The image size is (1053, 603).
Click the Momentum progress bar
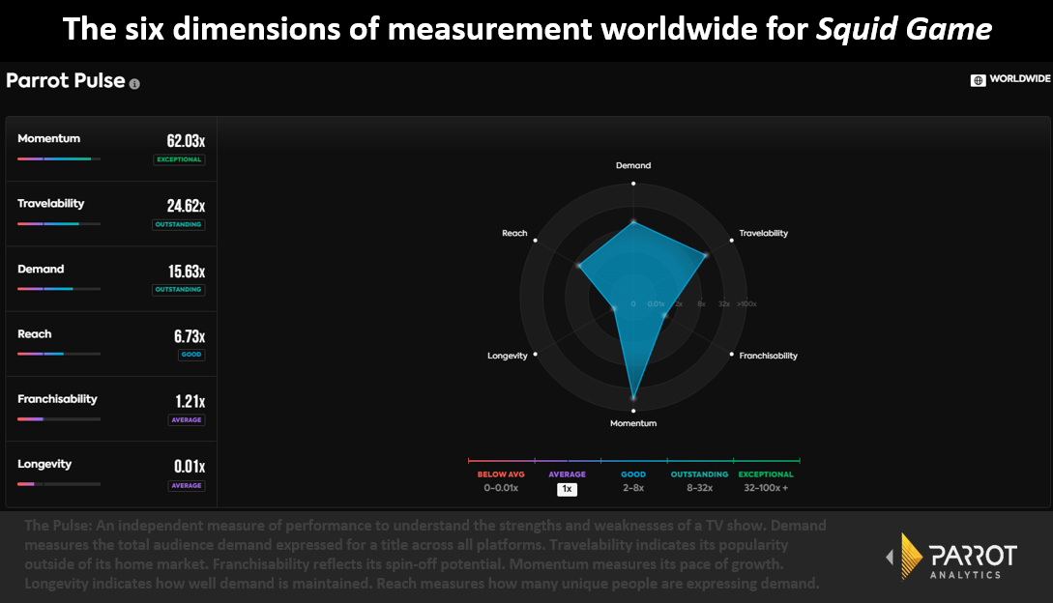[59, 159]
